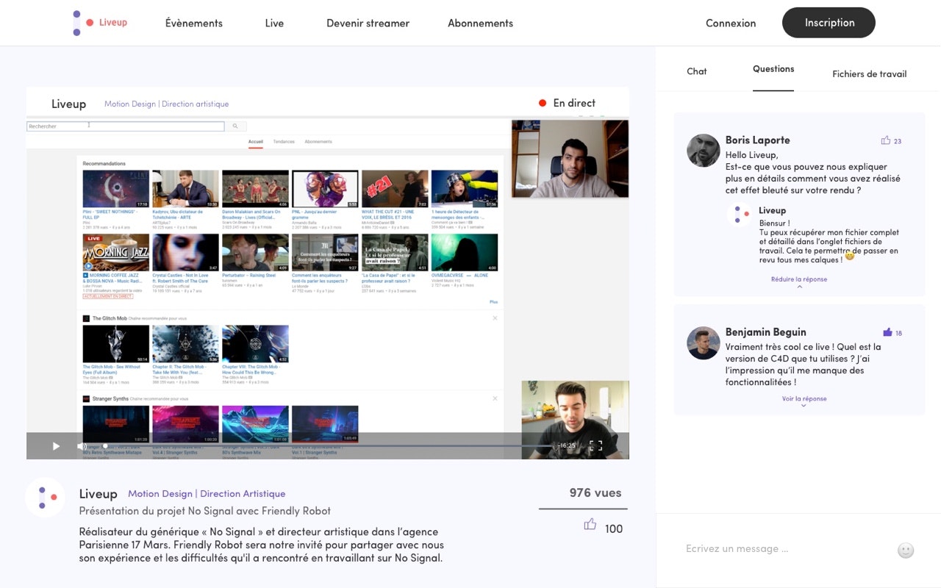The image size is (941, 588).
Task: Click the Liveup logo in header
Action: click(x=100, y=23)
